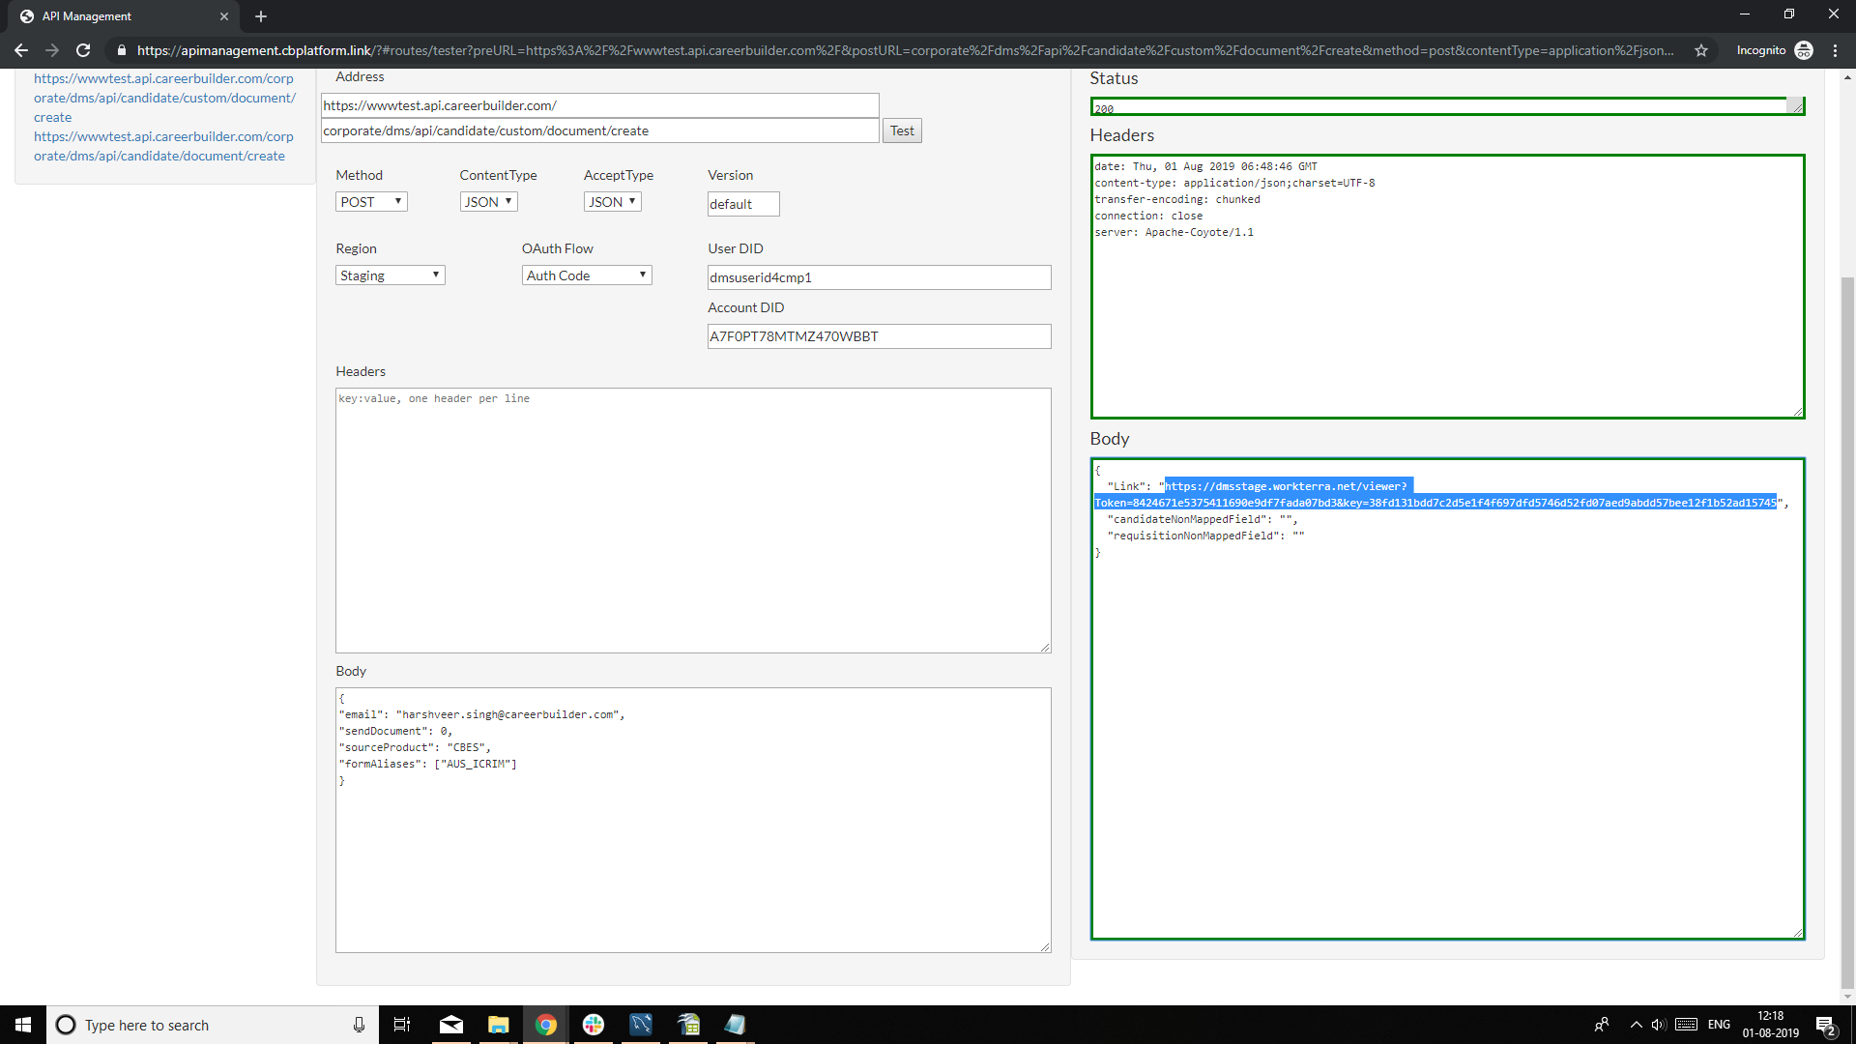View site info via the padlock icon
The width and height of the screenshot is (1856, 1044).
point(121,50)
